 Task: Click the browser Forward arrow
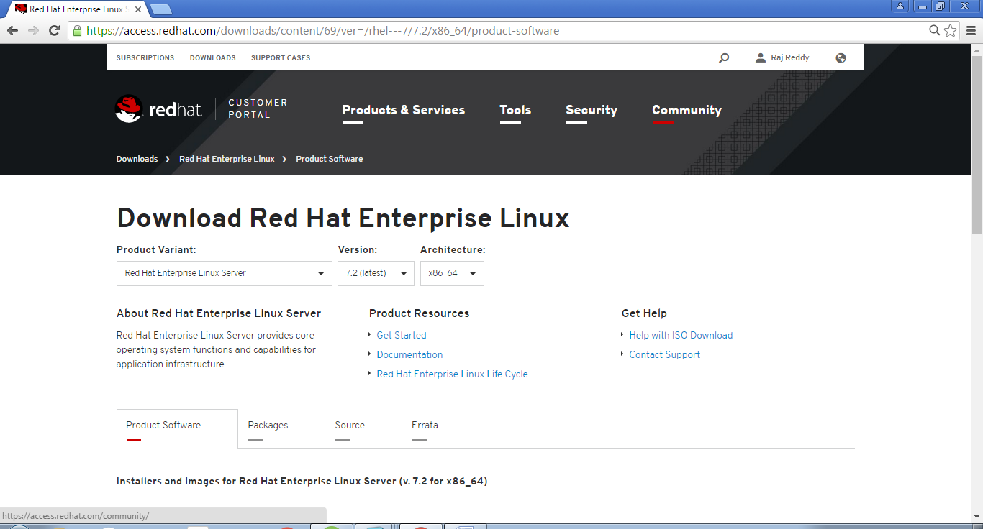pyautogui.click(x=33, y=30)
